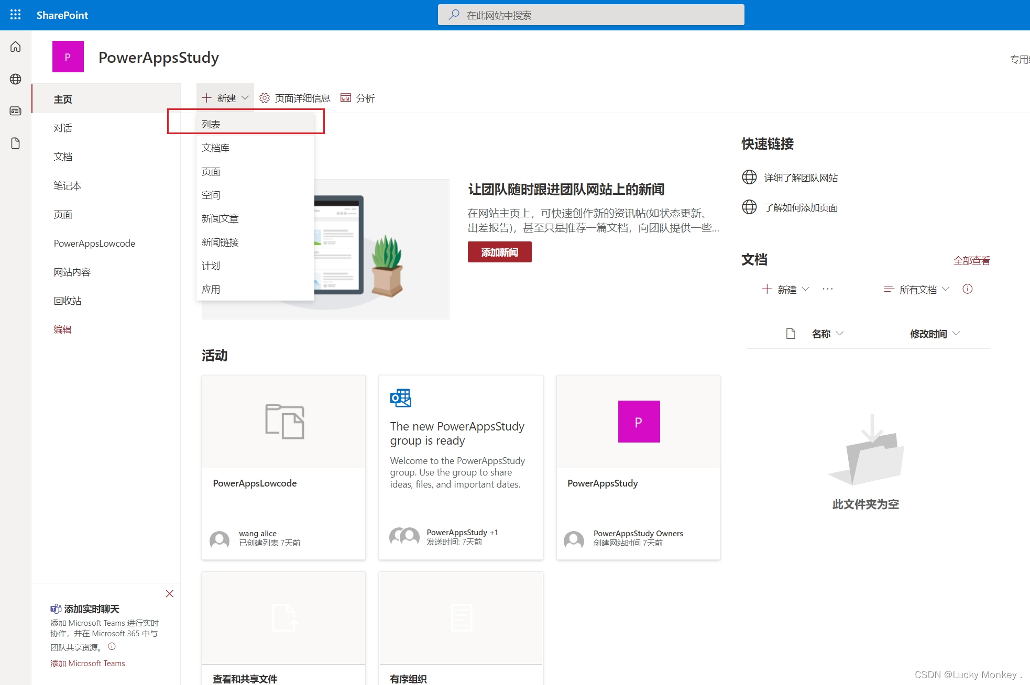Viewport: 1030px width, 685px height.
Task: Click the 分析 toolbar button
Action: 358,98
